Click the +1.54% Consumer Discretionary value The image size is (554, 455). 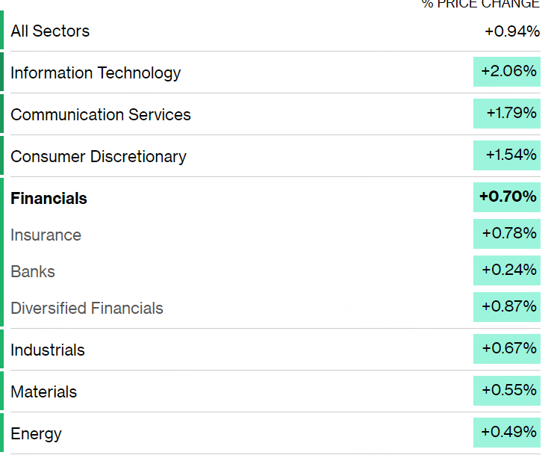[x=508, y=155]
